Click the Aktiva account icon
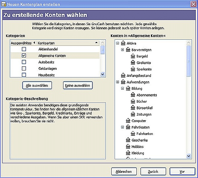 (x=123, y=43)
